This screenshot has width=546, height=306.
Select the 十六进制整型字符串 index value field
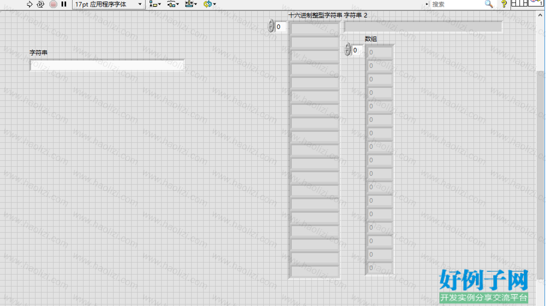[x=280, y=27]
